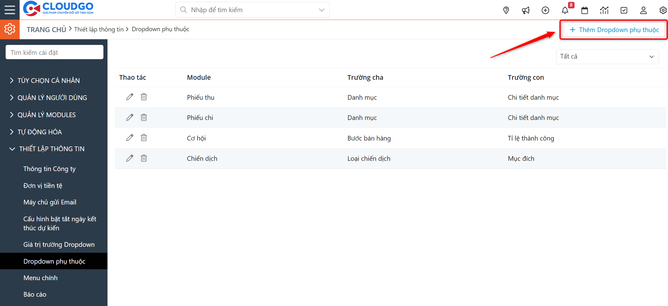
Task: Delete the Chiến dịch dependency row
Action: pos(144,158)
